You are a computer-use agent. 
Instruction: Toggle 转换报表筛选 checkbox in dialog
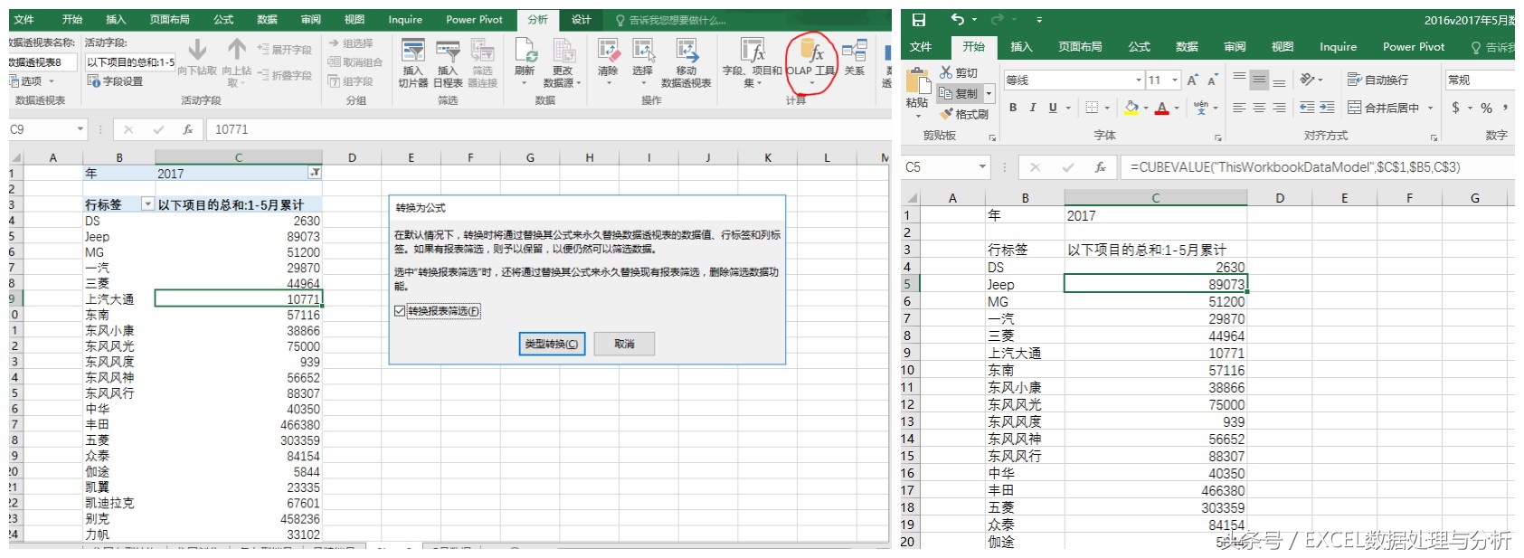point(400,311)
